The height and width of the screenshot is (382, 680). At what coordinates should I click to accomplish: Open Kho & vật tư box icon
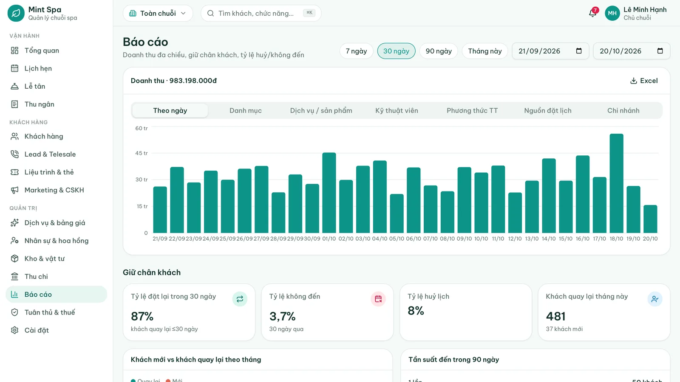click(x=14, y=258)
